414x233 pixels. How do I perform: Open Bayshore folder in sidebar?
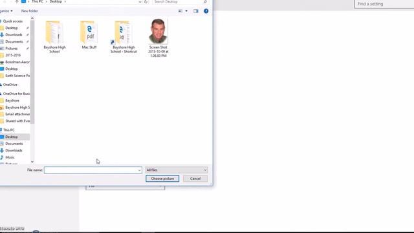pyautogui.click(x=12, y=101)
